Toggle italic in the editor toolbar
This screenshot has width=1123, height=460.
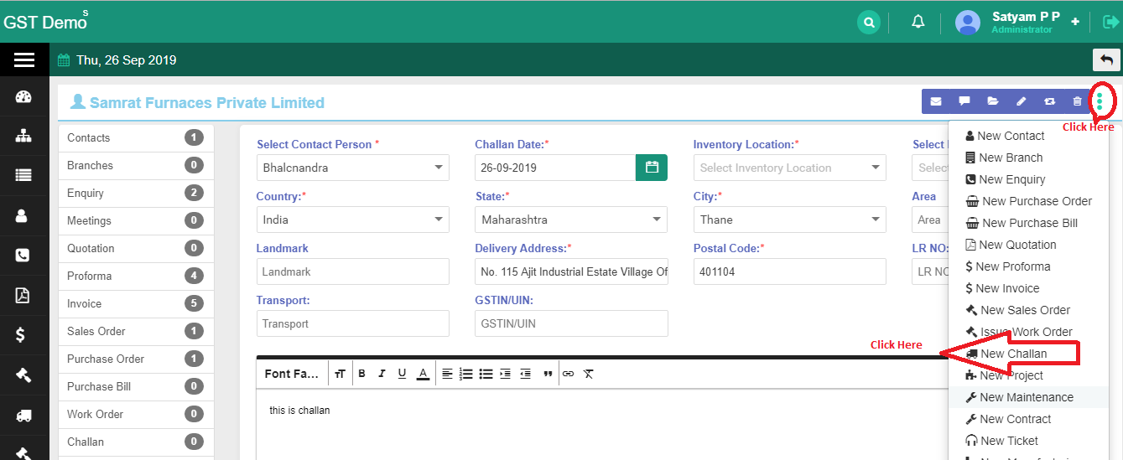point(382,374)
